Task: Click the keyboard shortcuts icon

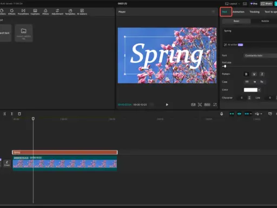Action: click(x=245, y=4)
